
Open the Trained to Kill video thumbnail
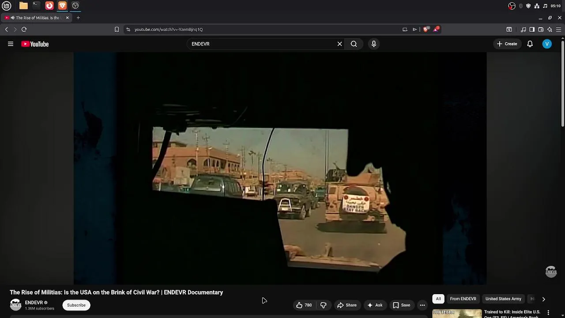point(457,314)
